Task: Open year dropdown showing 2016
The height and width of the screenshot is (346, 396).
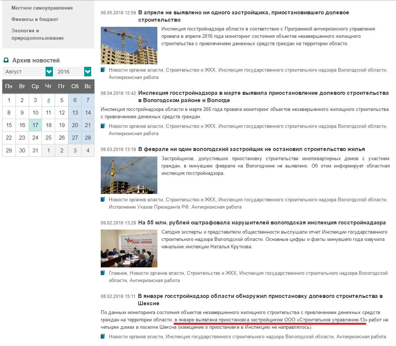Action: pos(69,72)
